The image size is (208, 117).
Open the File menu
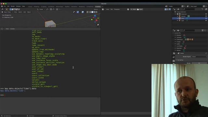(5, 6)
